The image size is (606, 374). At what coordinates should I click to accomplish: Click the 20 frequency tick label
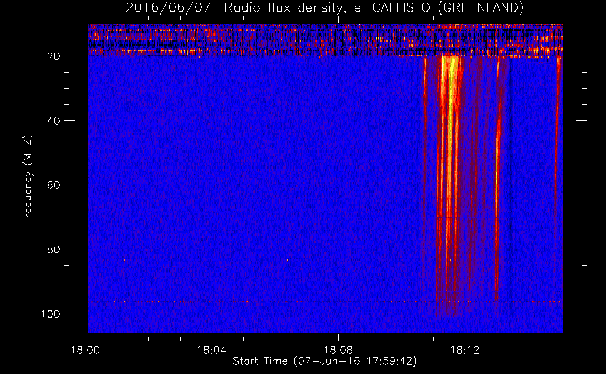coord(54,56)
